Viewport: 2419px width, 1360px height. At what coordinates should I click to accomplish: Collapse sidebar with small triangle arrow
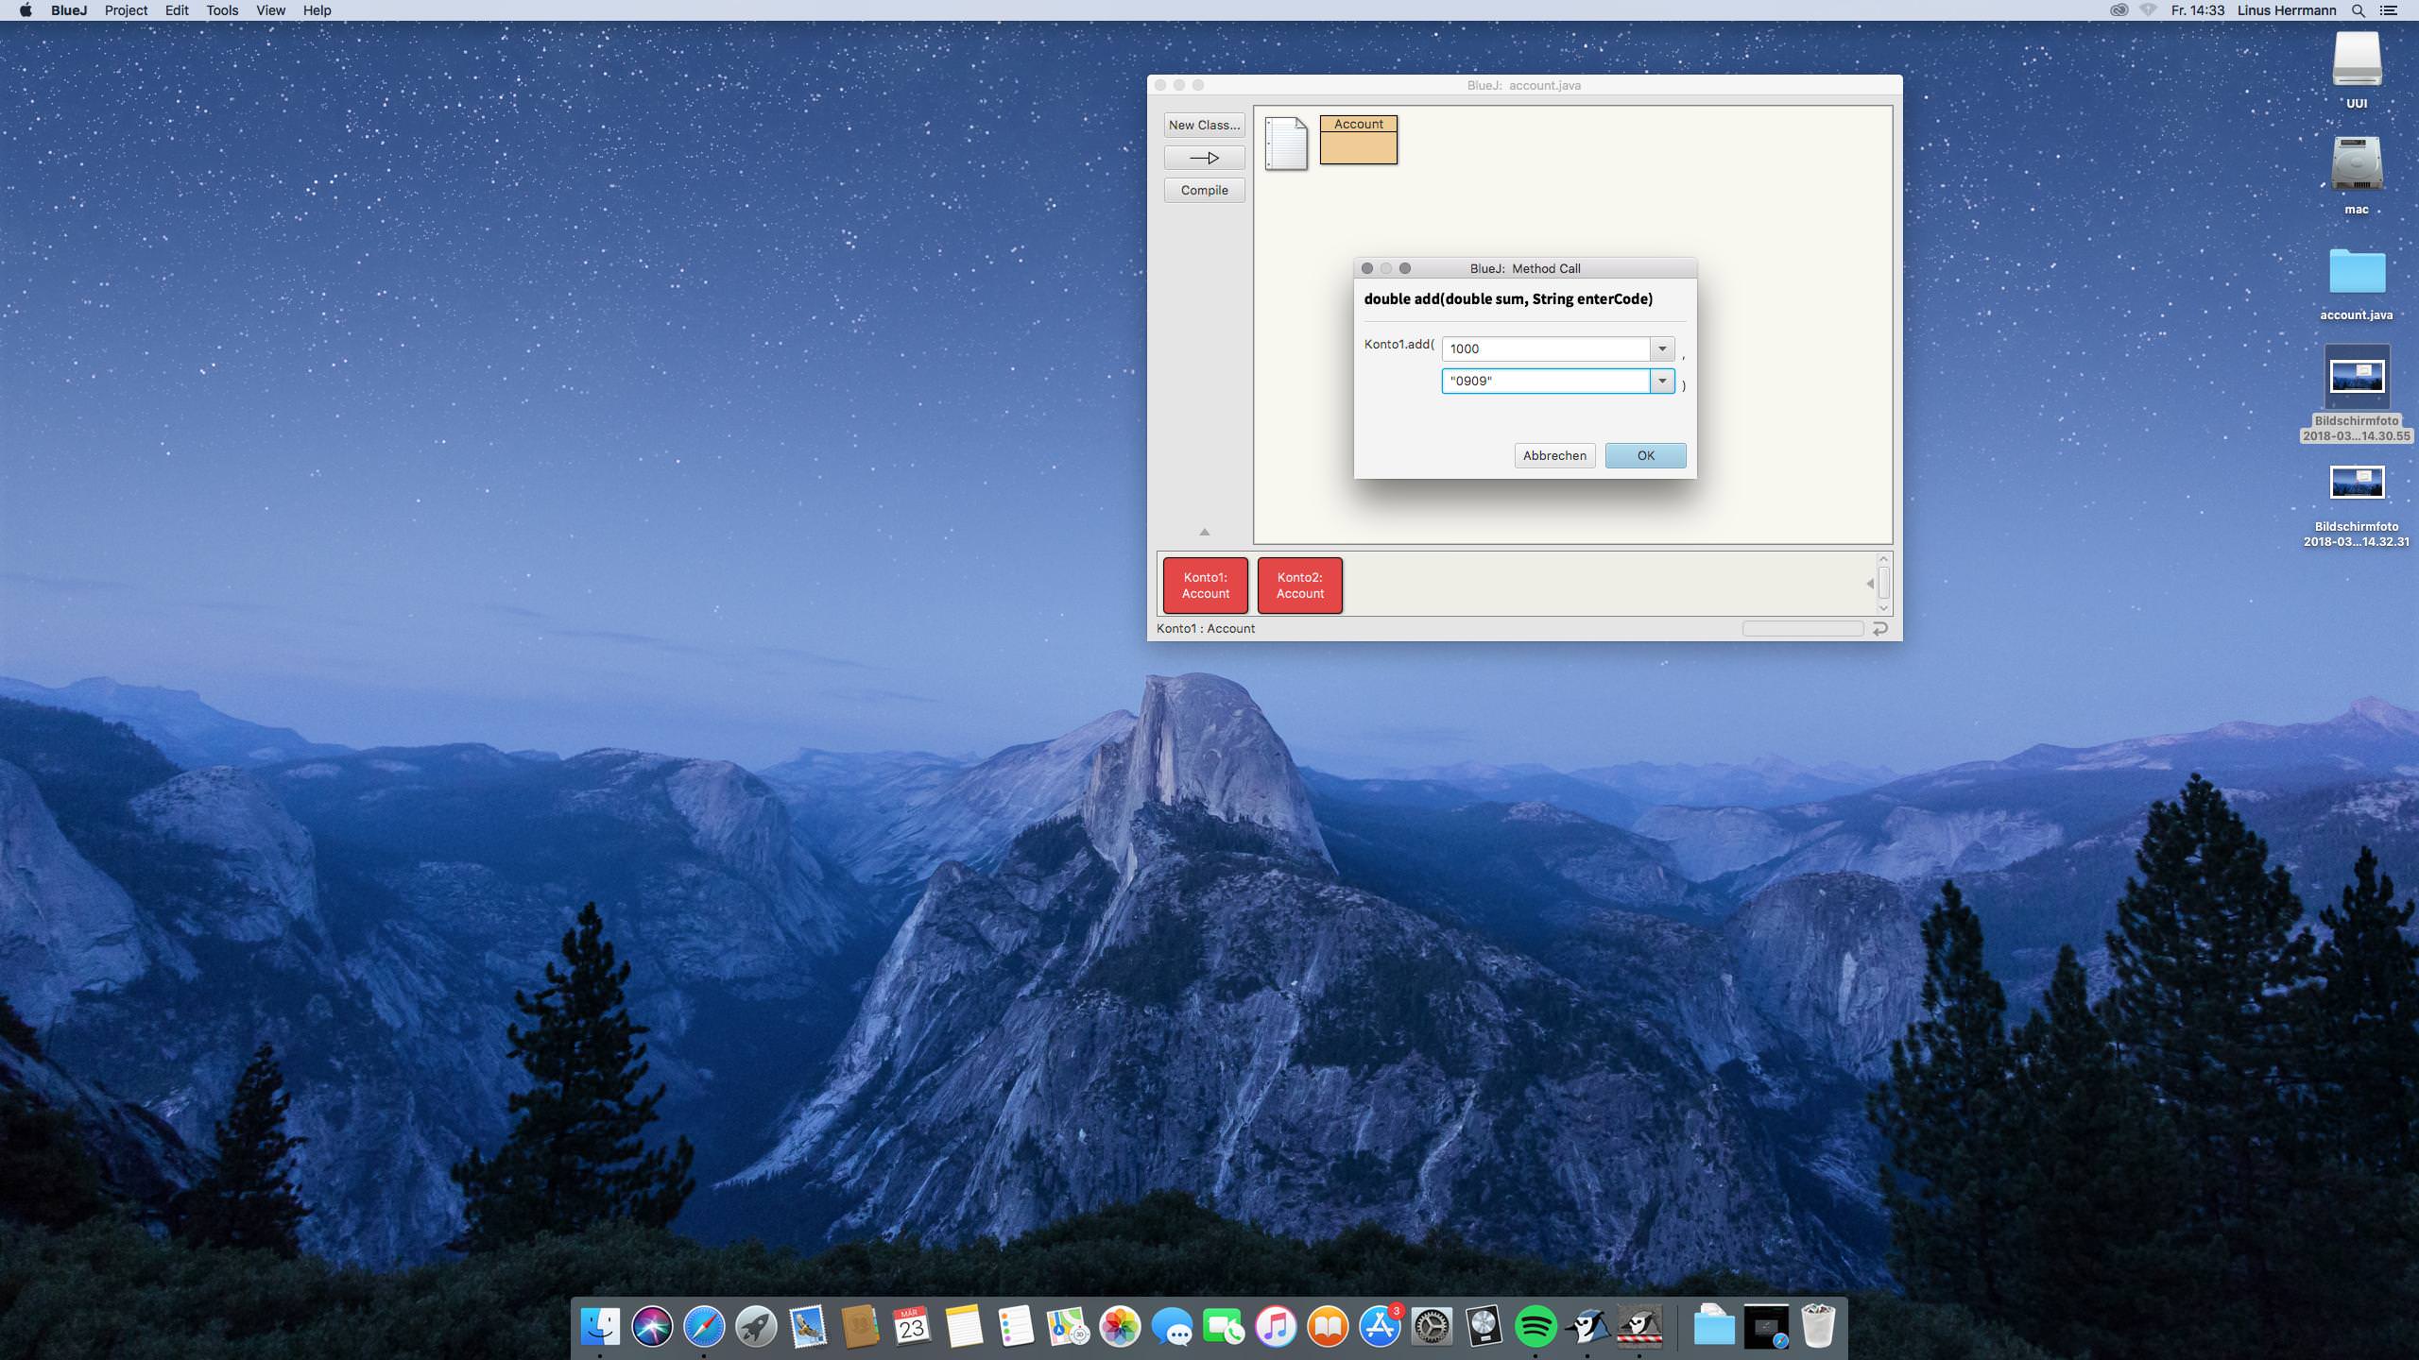coord(1204,533)
